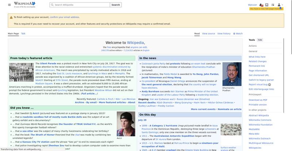Image resolution: width=292 pixels, height=151 pixels.
Task: Expand the personal tools user menu
Action: (280, 5)
